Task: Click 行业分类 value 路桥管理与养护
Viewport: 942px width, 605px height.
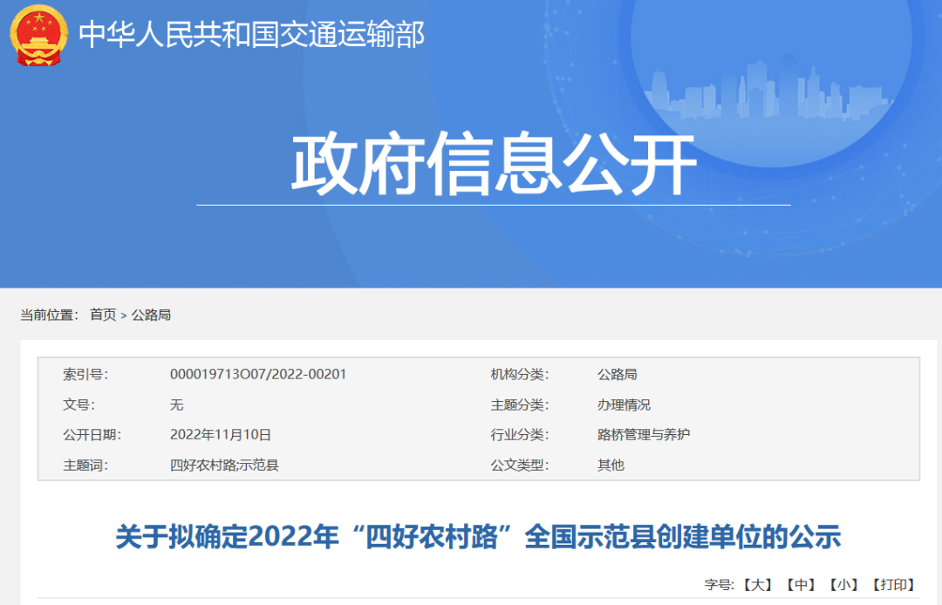Action: pyautogui.click(x=644, y=435)
